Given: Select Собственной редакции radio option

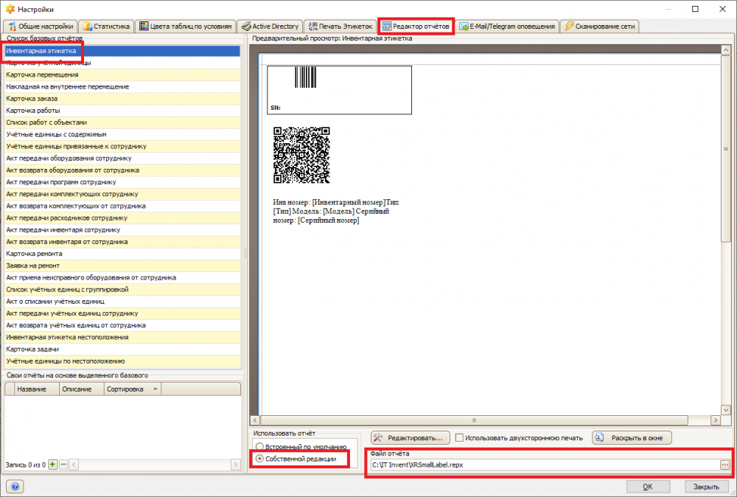Looking at the screenshot, I should click(x=259, y=459).
